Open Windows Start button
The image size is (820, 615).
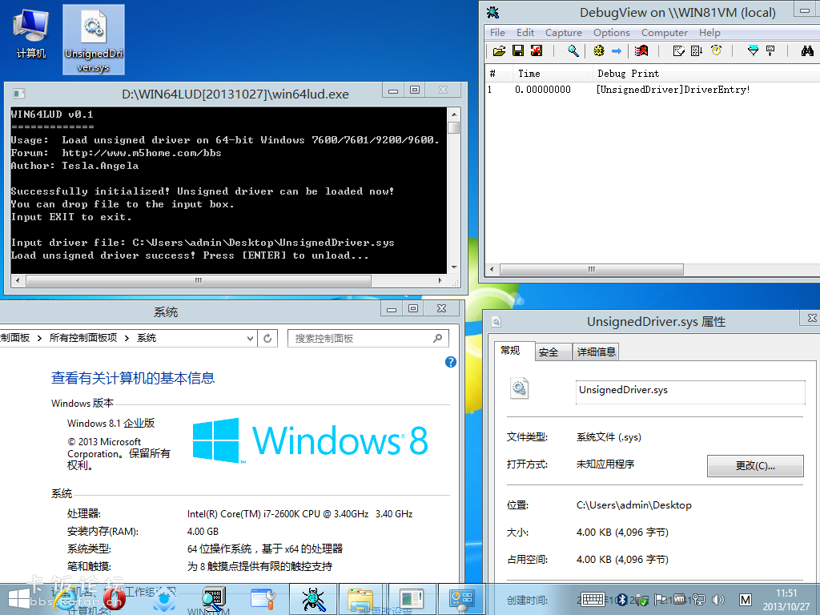[19, 599]
